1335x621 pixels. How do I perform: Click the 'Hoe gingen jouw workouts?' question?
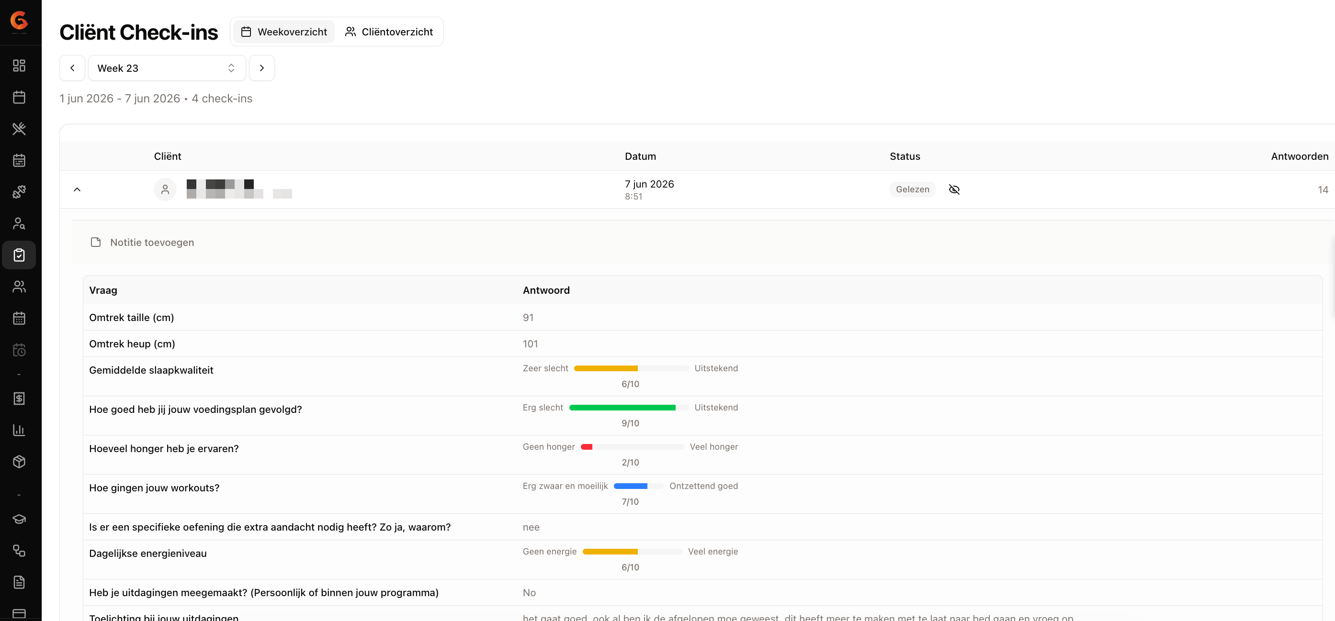coord(155,488)
